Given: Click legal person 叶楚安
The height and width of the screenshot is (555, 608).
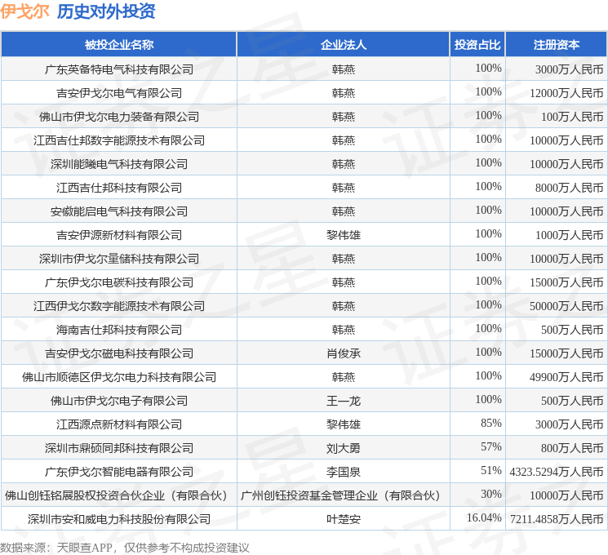Looking at the screenshot, I should pyautogui.click(x=343, y=519).
